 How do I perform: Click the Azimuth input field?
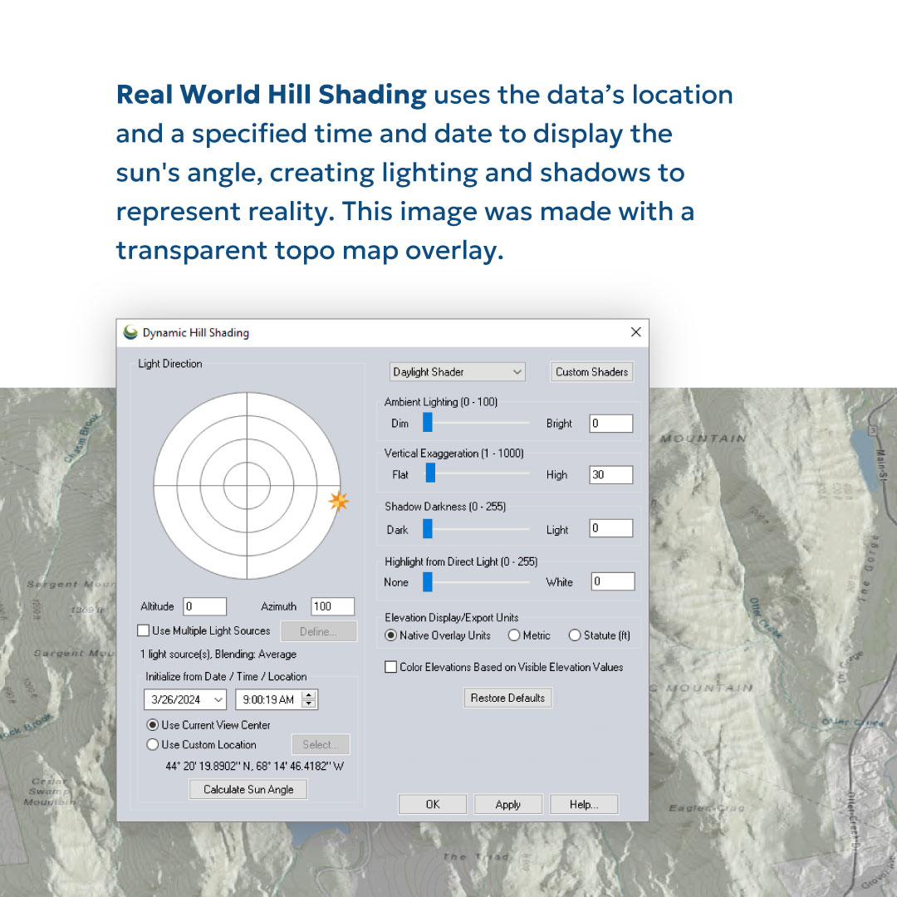[331, 605]
